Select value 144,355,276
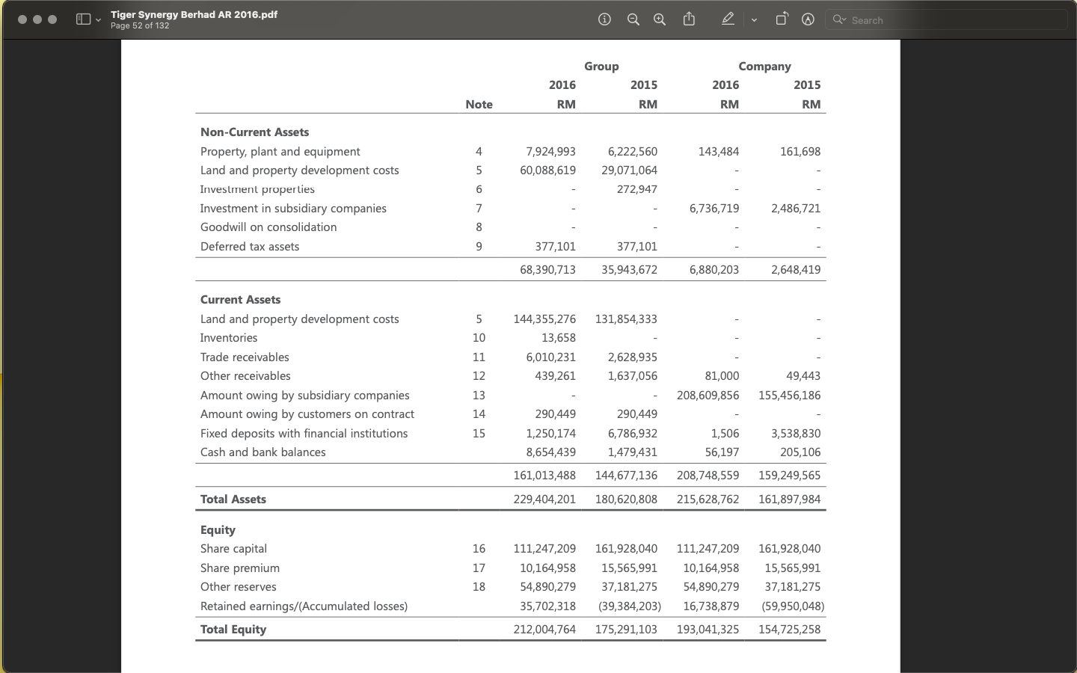Screen dimensions: 1077x673 point(544,319)
